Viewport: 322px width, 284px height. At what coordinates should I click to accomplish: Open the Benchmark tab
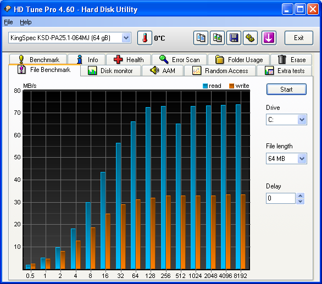(38, 59)
